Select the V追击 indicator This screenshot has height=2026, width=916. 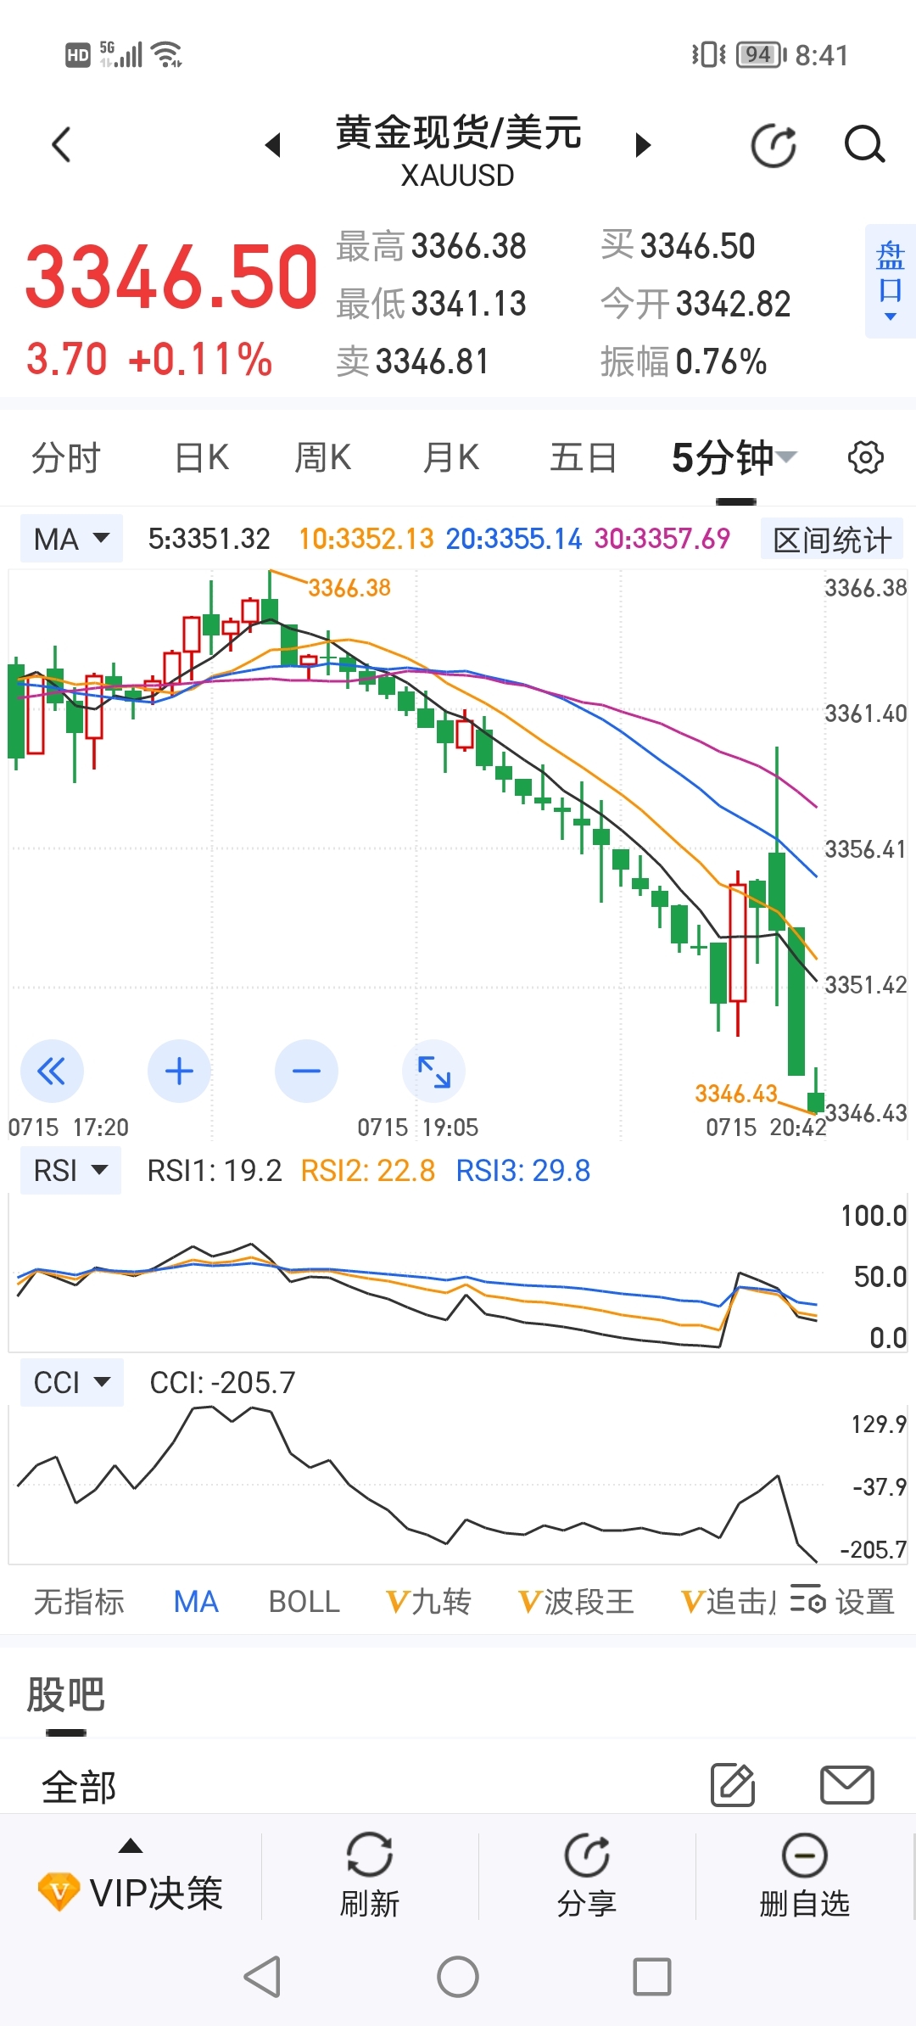tap(729, 1602)
